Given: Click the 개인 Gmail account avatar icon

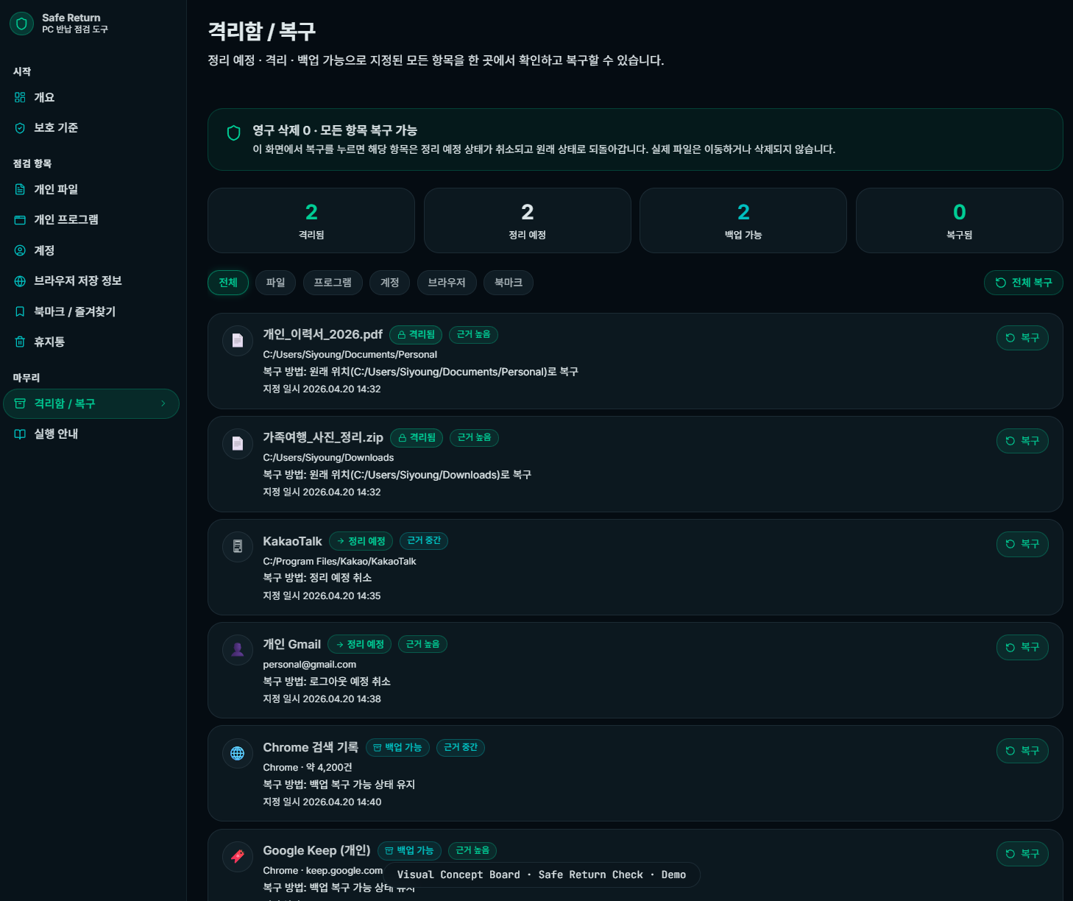Looking at the screenshot, I should click(x=238, y=649).
